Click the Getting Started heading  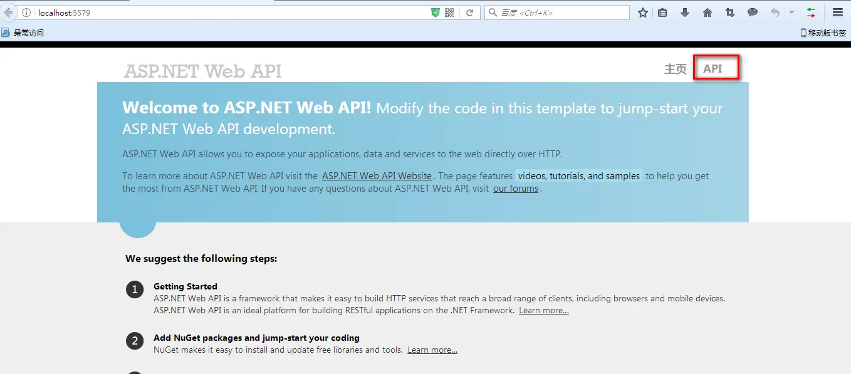click(185, 286)
